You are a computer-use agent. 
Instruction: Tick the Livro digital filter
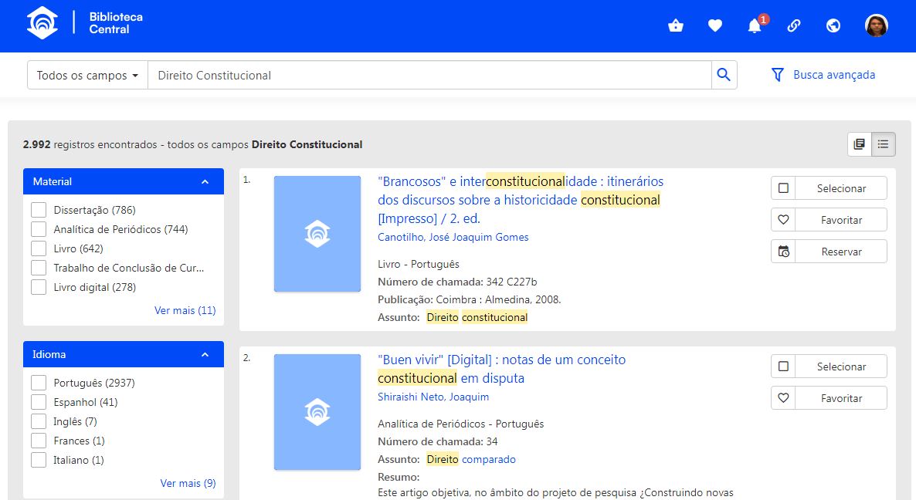click(x=39, y=287)
